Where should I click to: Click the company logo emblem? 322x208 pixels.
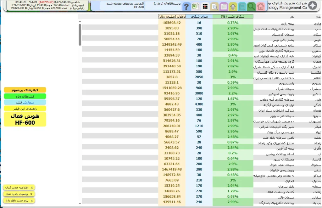[x=313, y=6]
